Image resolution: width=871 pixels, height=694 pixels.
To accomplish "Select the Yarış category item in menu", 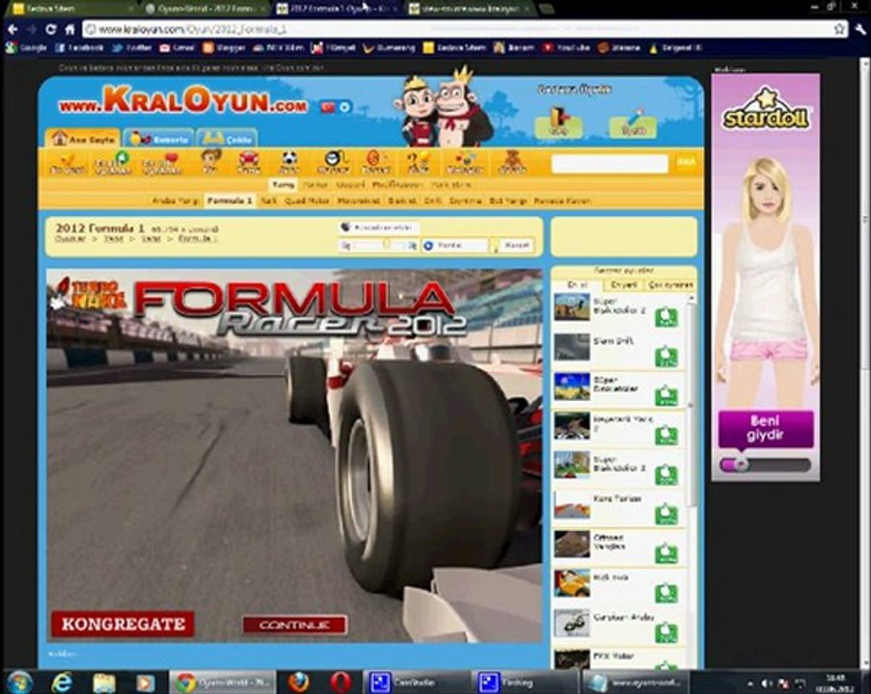I will click(283, 185).
